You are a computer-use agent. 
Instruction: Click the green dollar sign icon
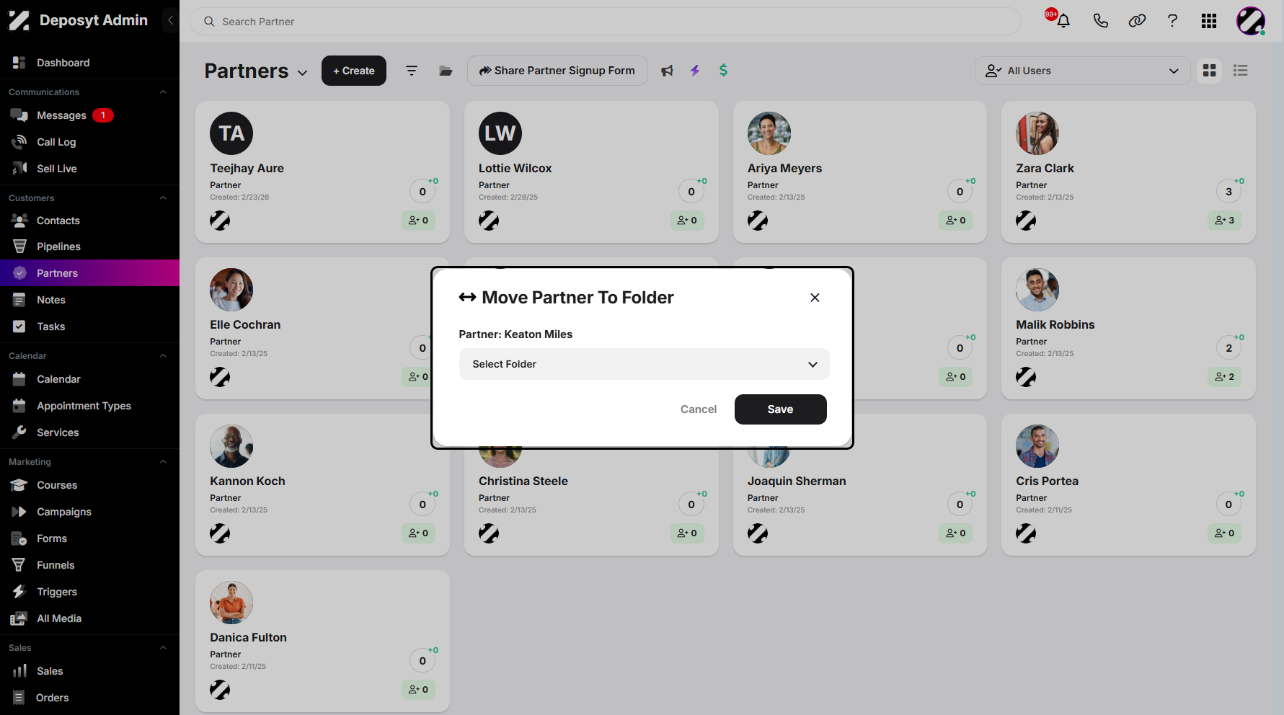click(723, 71)
